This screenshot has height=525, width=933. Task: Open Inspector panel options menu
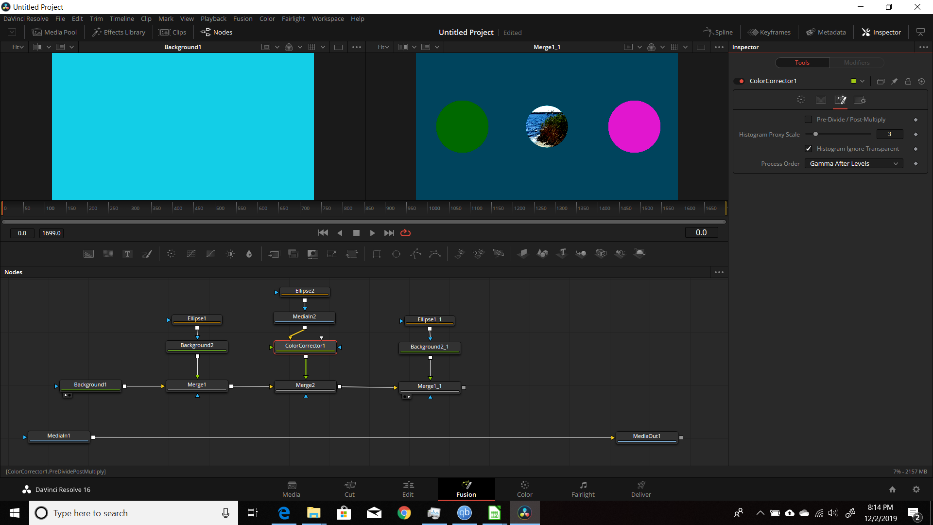pyautogui.click(x=924, y=47)
